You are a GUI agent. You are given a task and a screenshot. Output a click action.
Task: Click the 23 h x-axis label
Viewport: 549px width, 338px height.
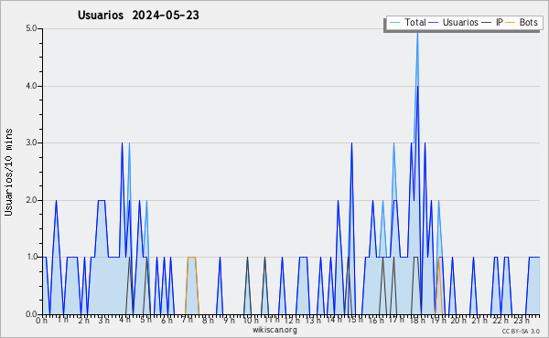point(521,320)
